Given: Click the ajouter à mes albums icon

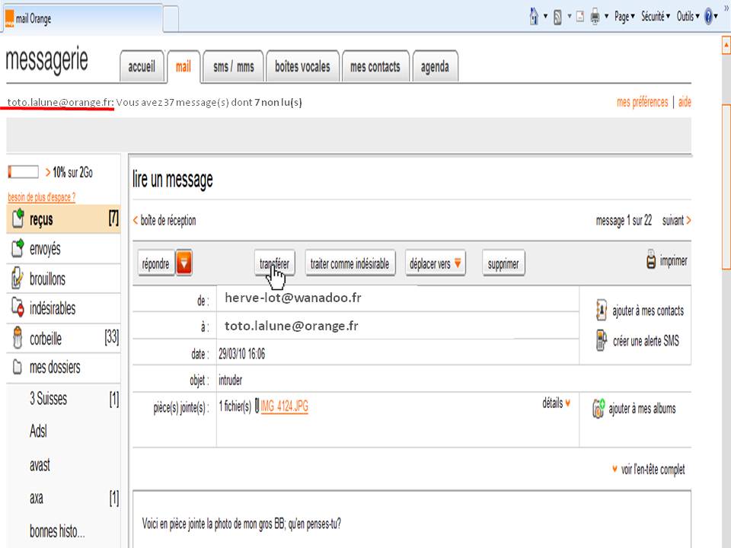Looking at the screenshot, I should 599,408.
